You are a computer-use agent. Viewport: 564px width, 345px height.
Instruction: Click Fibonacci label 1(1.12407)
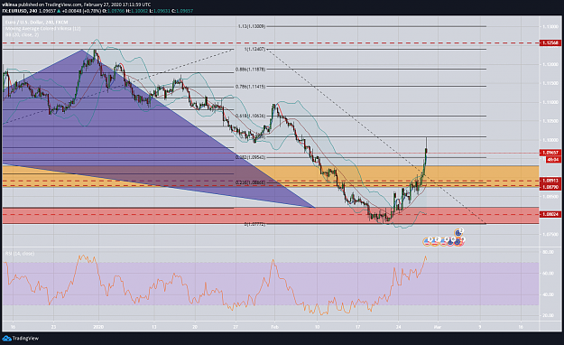pyautogui.click(x=254, y=49)
